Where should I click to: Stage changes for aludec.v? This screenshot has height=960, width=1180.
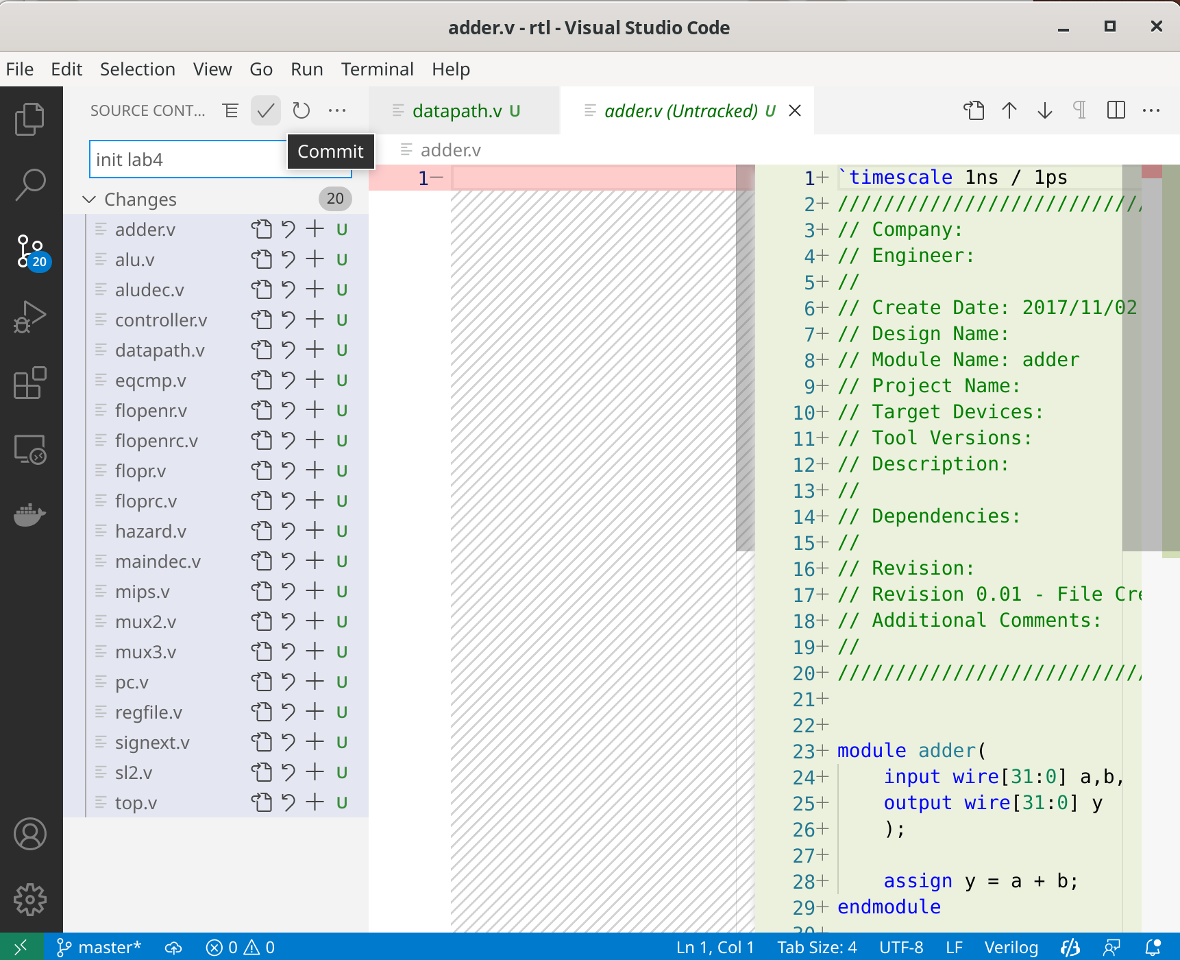(315, 289)
